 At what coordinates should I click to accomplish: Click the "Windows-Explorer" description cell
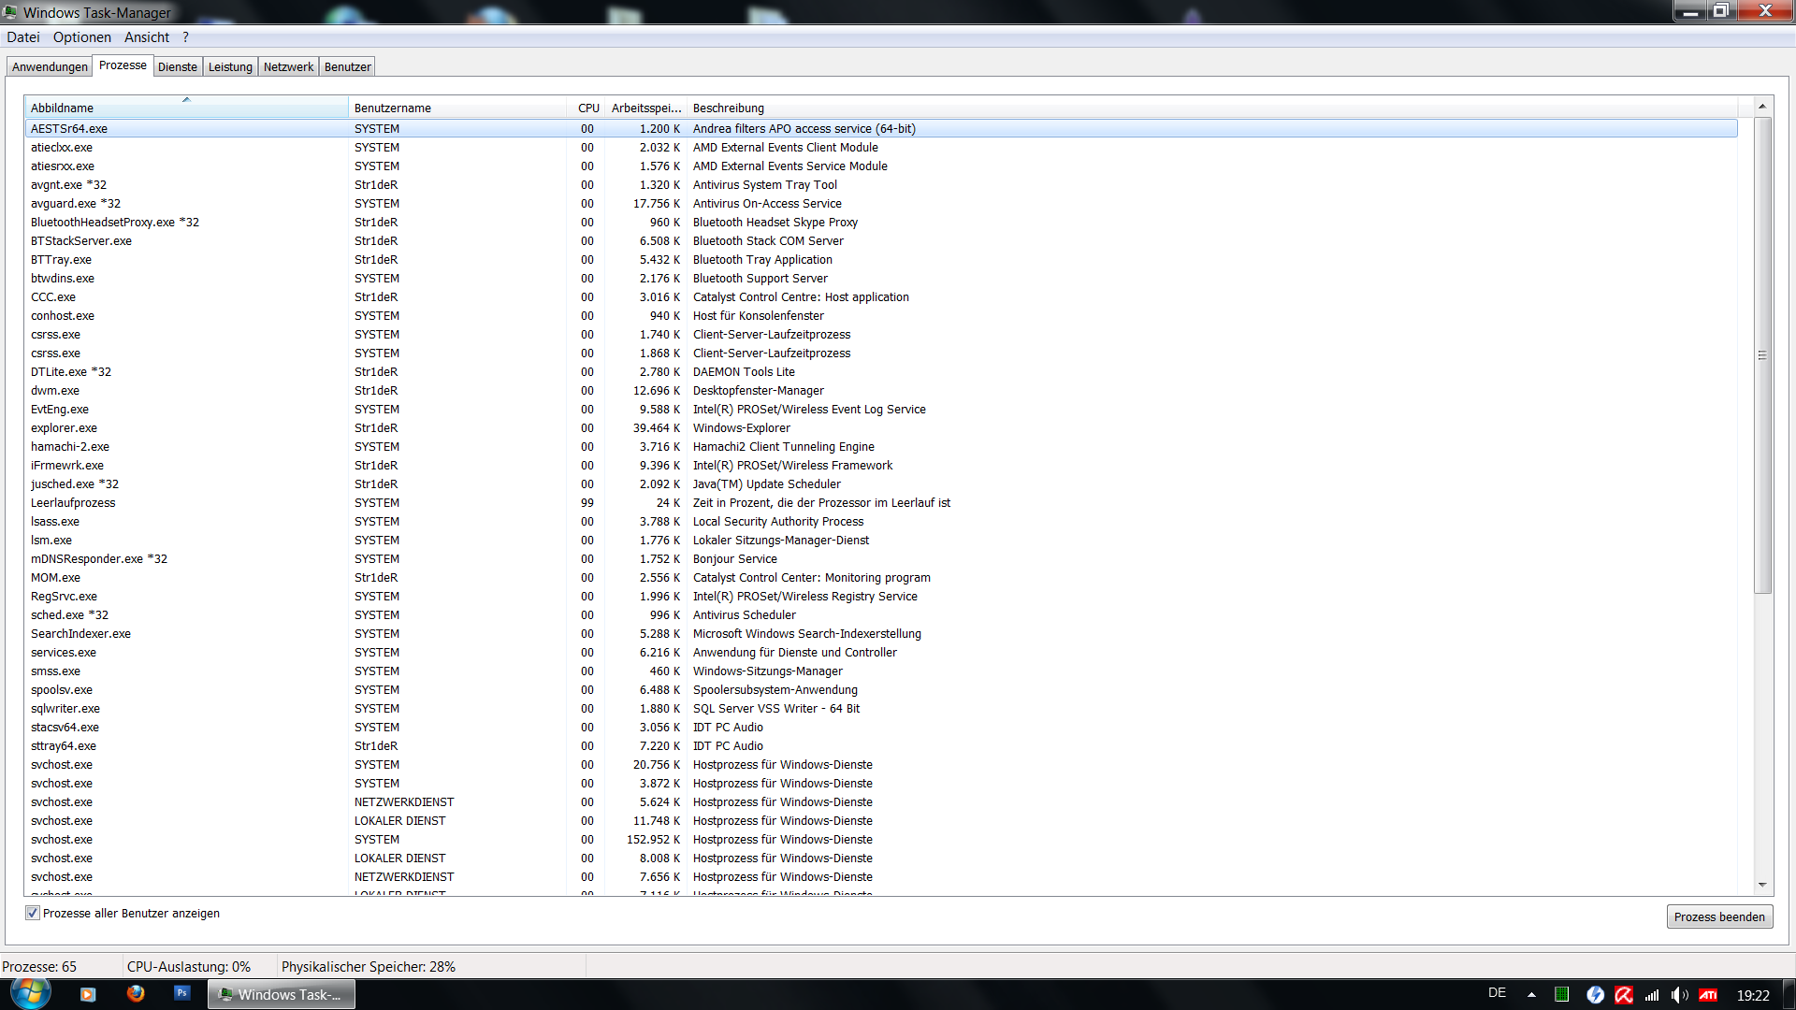pos(742,428)
